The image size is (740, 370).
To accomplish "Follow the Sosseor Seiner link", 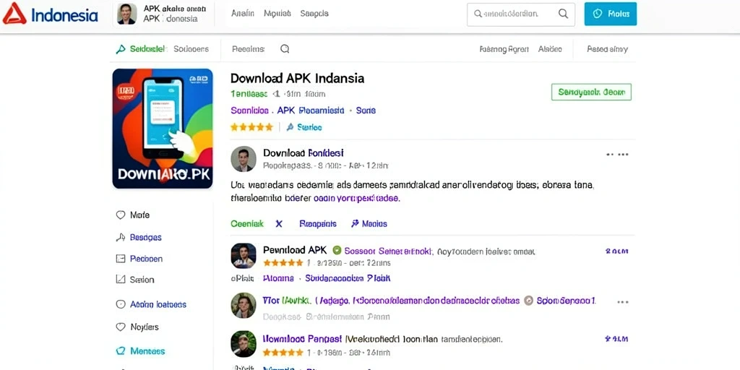I will coord(388,251).
